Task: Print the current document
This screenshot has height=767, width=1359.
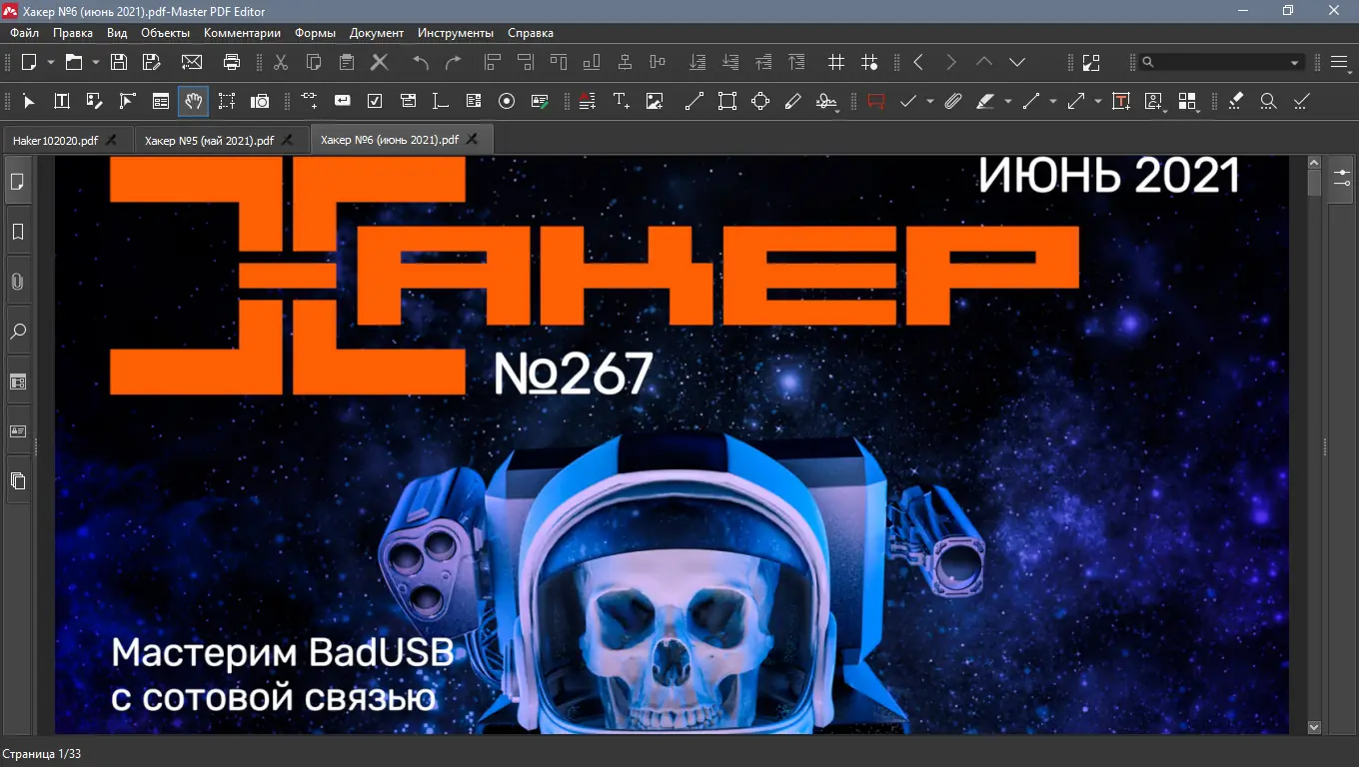Action: tap(232, 62)
